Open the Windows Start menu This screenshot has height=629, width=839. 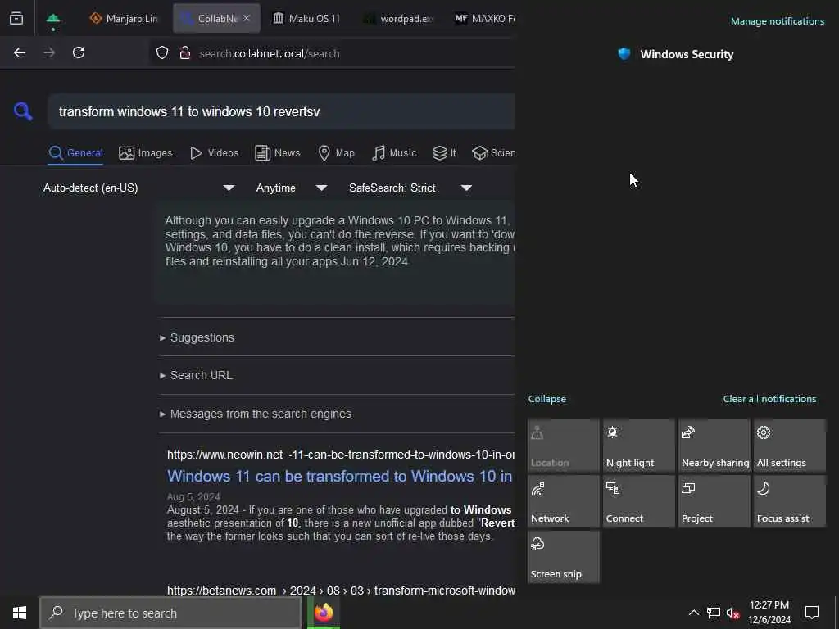20,613
